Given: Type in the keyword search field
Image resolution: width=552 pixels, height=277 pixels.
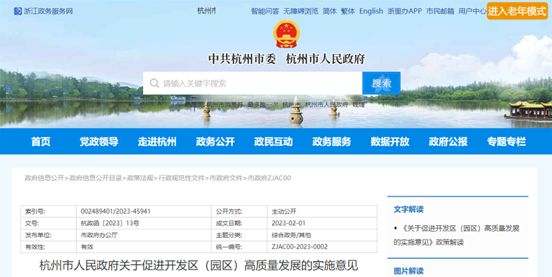Looking at the screenshot, I should (x=257, y=83).
